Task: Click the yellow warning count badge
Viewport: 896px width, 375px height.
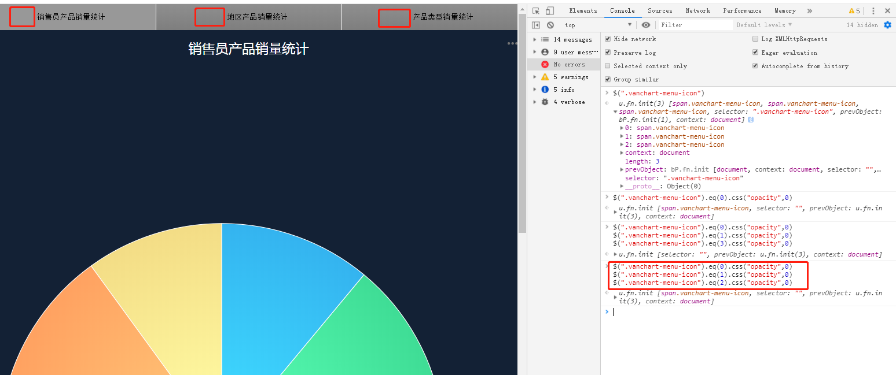Action: point(854,10)
